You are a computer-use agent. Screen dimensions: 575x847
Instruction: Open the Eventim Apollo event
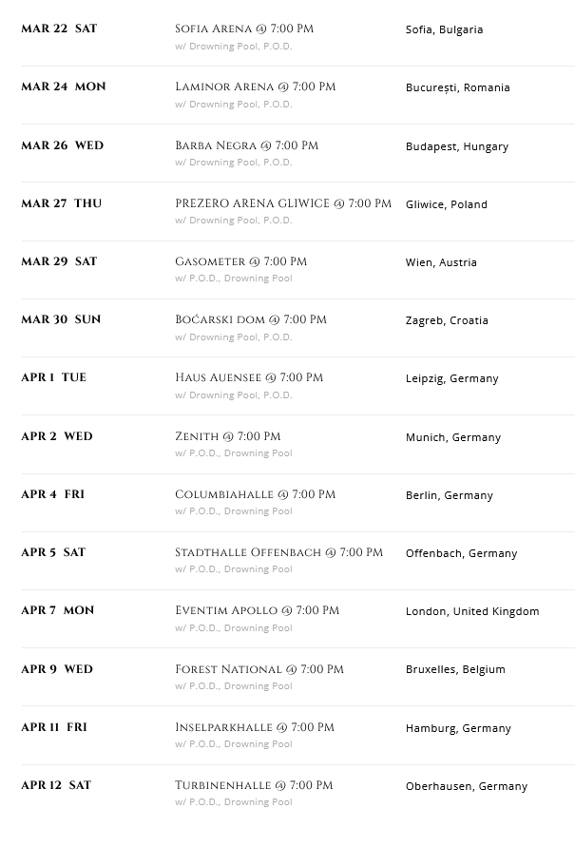pyautogui.click(x=257, y=610)
